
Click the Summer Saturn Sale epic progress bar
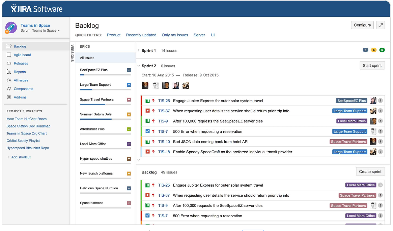click(x=105, y=119)
